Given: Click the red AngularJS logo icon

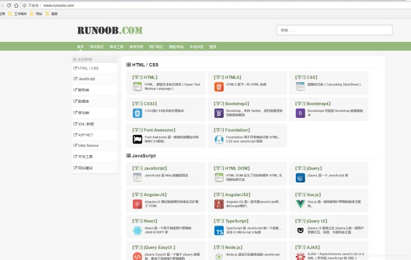Looking at the screenshot, I should click(x=137, y=204).
